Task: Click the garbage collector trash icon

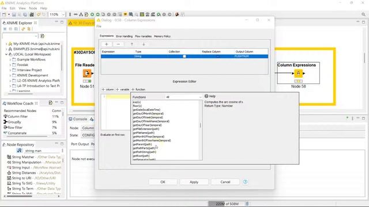Action: click(x=247, y=204)
